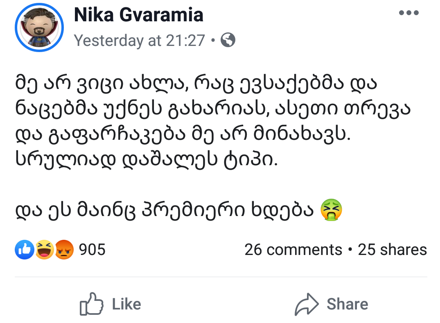
Task: Open the three-dot post options menu
Action: tap(409, 13)
